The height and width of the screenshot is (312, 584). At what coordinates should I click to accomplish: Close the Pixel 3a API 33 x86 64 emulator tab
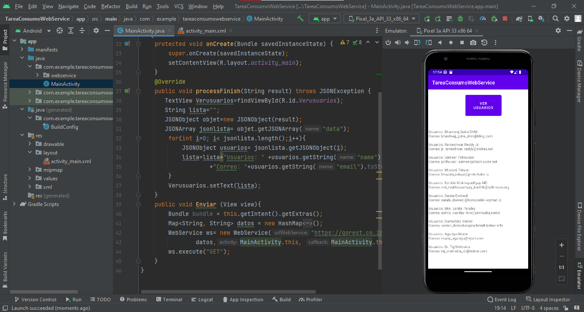[x=476, y=31]
